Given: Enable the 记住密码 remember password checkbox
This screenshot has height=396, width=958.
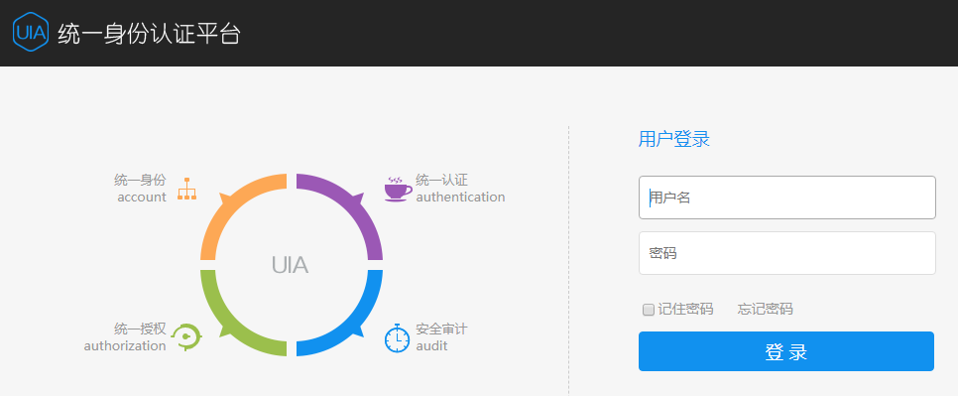Looking at the screenshot, I should point(649,310).
